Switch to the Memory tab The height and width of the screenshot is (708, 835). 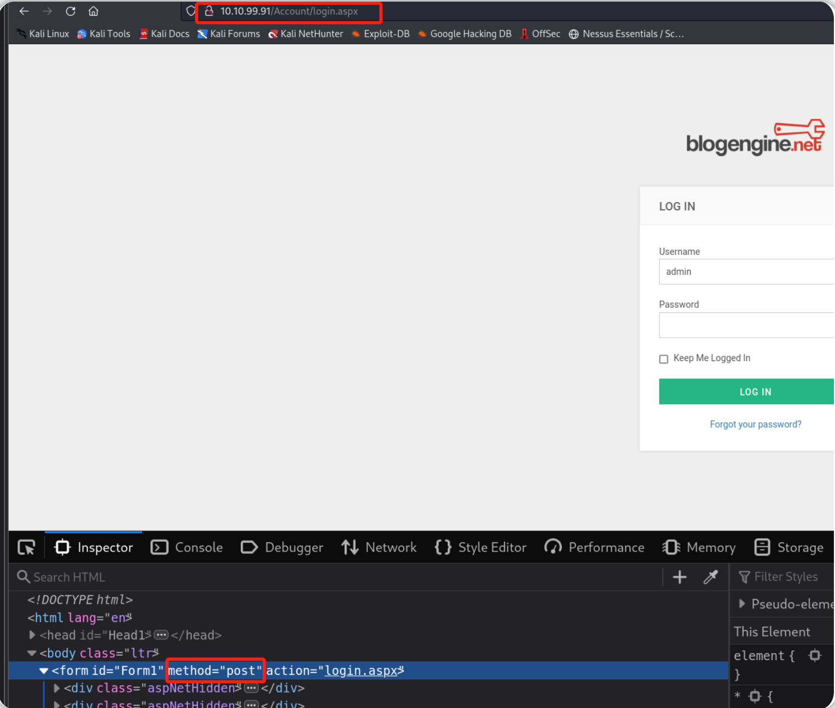[699, 547]
